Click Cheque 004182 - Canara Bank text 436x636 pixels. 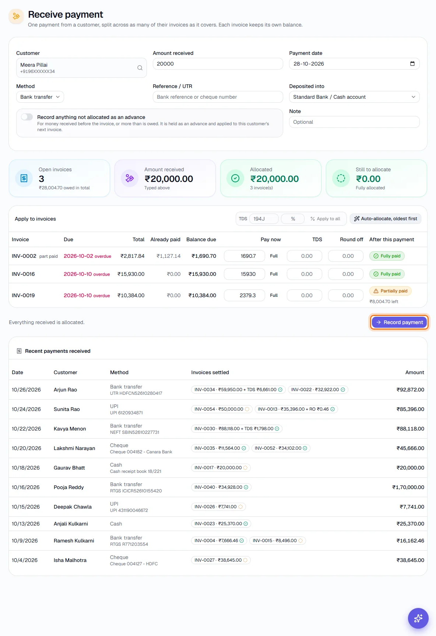coord(141,452)
